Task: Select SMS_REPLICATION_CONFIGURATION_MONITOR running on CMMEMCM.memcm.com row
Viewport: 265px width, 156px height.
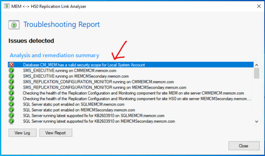Action: pyautogui.click(x=131, y=82)
